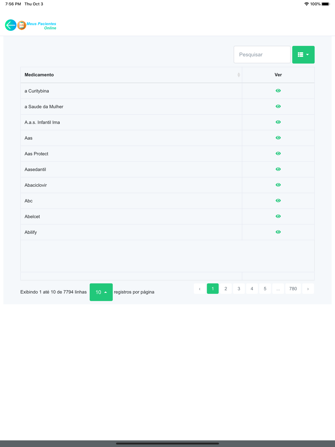This screenshot has width=335, height=447.
Task: Go to page 4
Action: [x=252, y=289]
